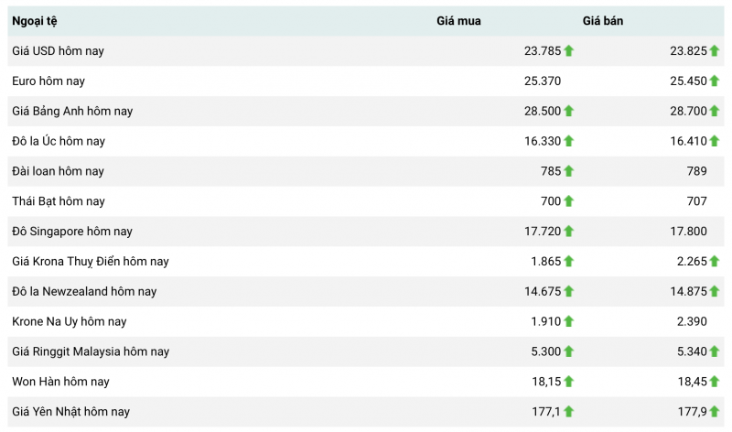Click up arrow beside Thái Bạt buying price 700
This screenshot has width=732, height=432.
568,201
